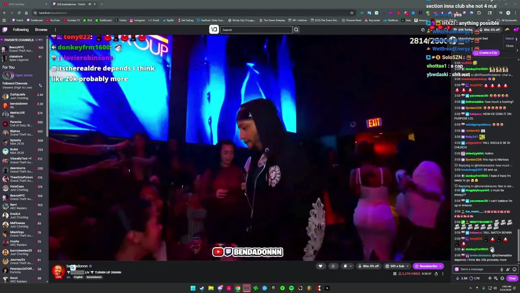Open the squad layout icon near viewer count

[394, 274]
